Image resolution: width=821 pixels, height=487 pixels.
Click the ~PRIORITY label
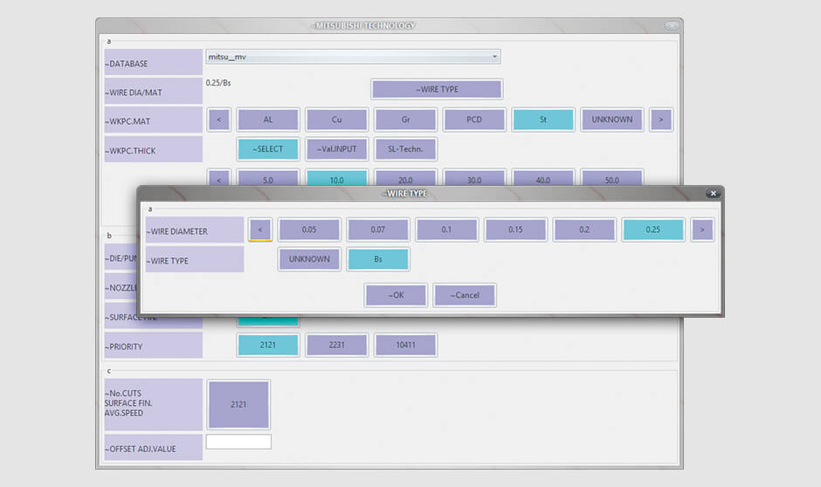pos(154,346)
